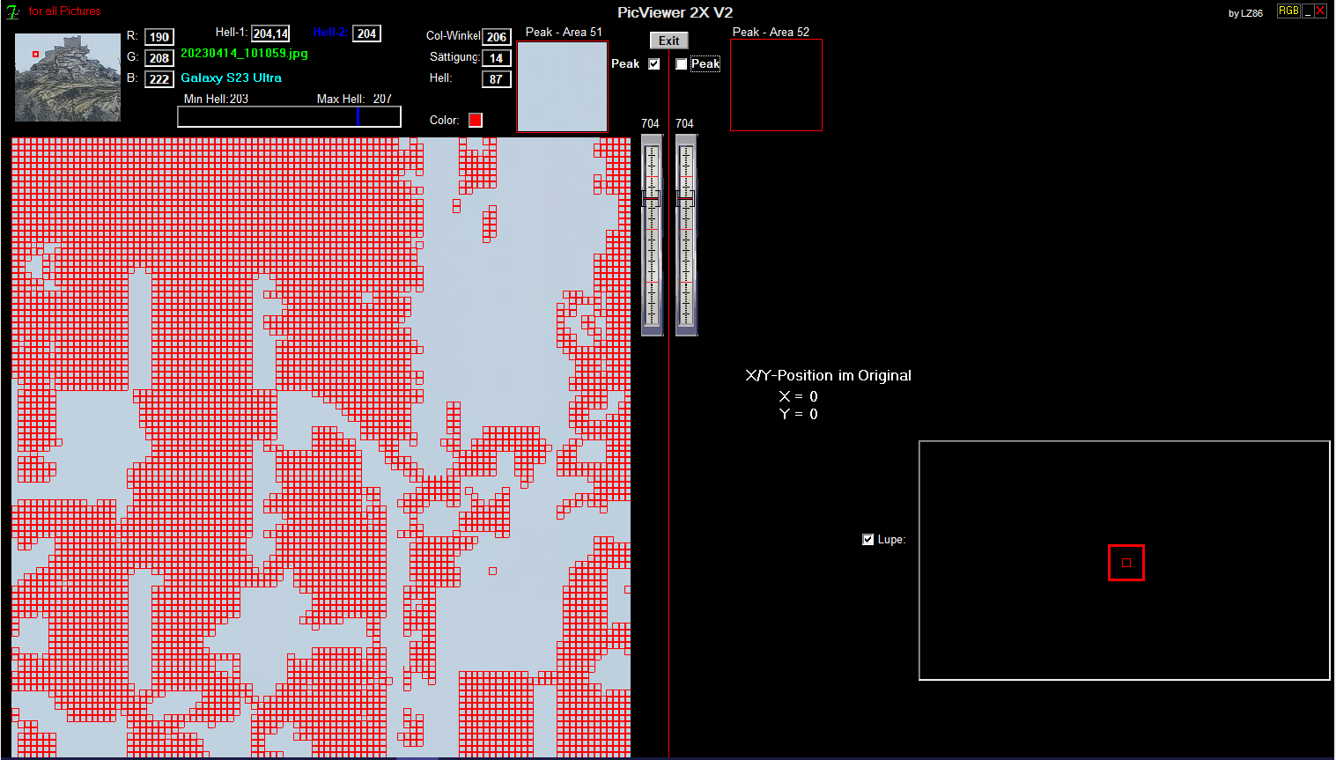Viewport: 1336px width, 760px height.
Task: Click the empty Peak - Area 52 box
Action: [776, 85]
